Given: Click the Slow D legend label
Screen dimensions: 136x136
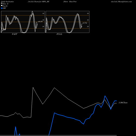Looking at the screenshot, I should pos(5,4).
